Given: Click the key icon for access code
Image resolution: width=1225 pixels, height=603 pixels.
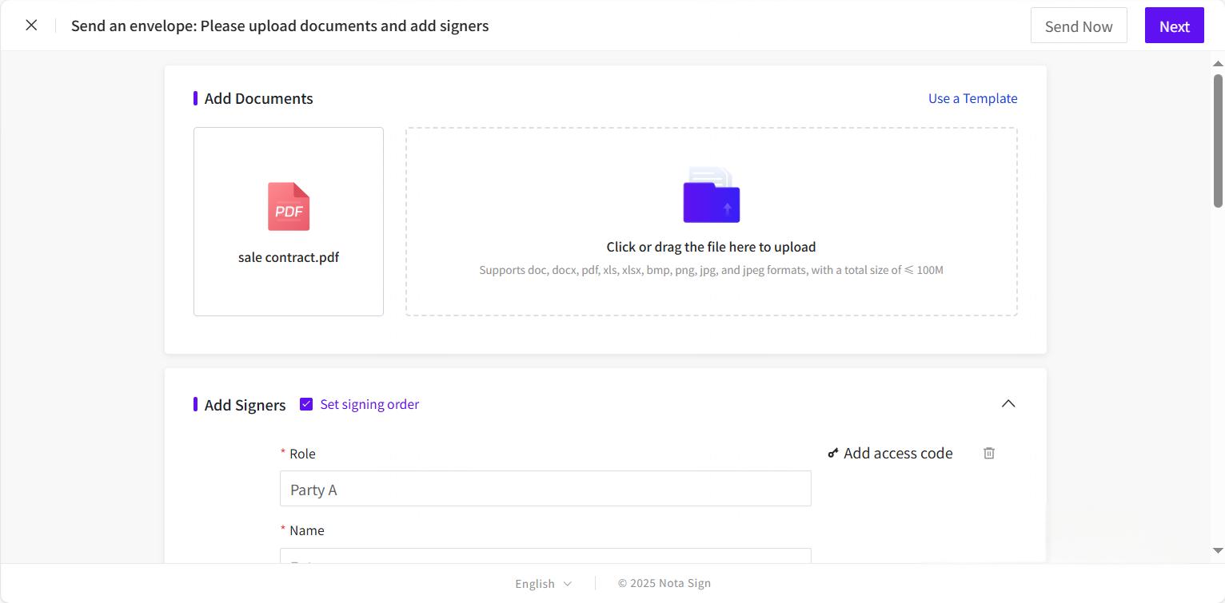Looking at the screenshot, I should pos(833,453).
